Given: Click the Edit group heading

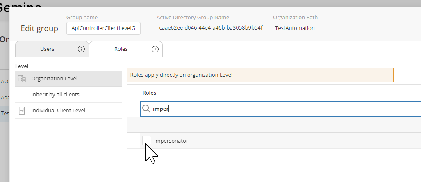Looking at the screenshot, I should pos(39,28).
